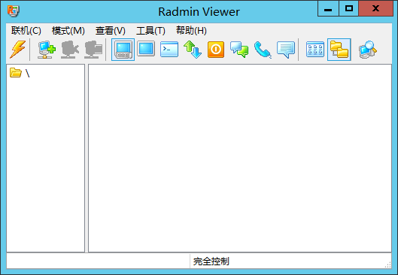Scan for Radmin servers magnifier icon

tap(368, 50)
